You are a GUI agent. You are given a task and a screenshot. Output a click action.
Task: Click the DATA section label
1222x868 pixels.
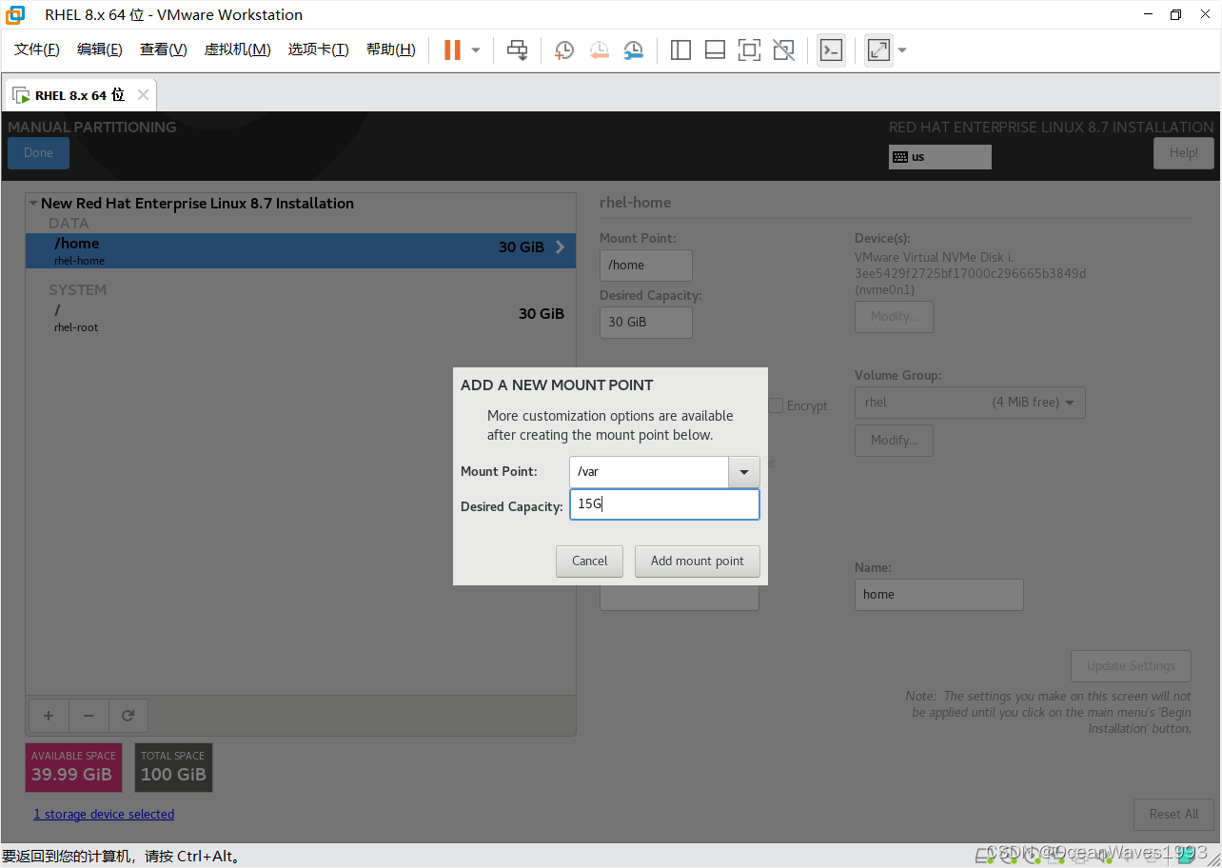pos(69,224)
